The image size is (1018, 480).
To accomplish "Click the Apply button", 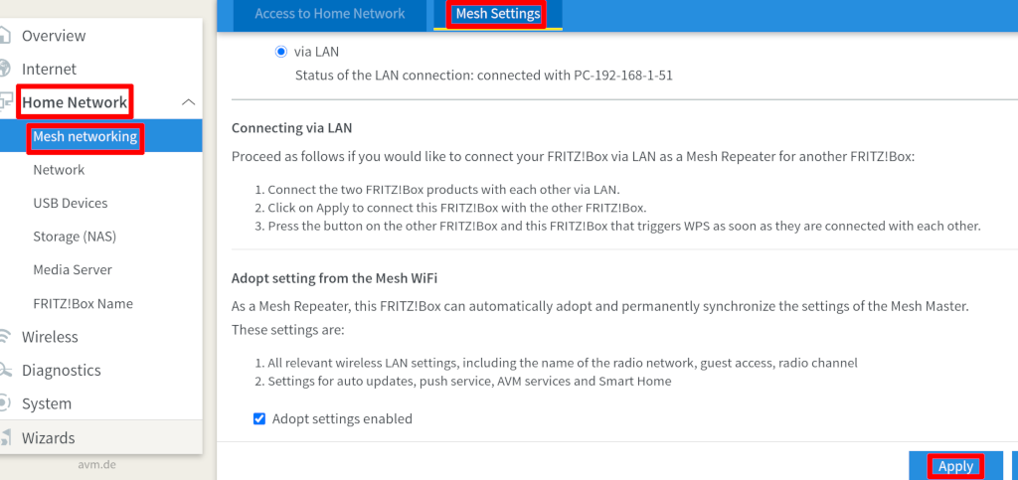I will pyautogui.click(x=955, y=466).
